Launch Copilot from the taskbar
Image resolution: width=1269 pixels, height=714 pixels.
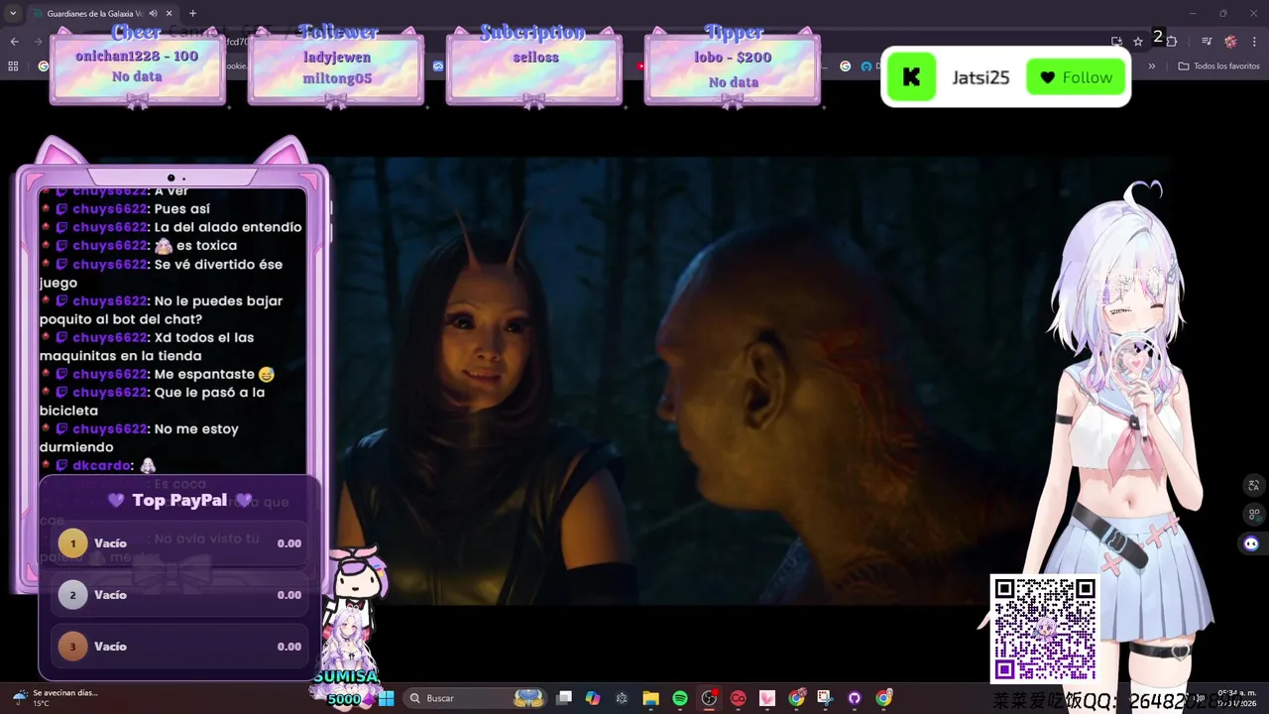click(x=593, y=698)
